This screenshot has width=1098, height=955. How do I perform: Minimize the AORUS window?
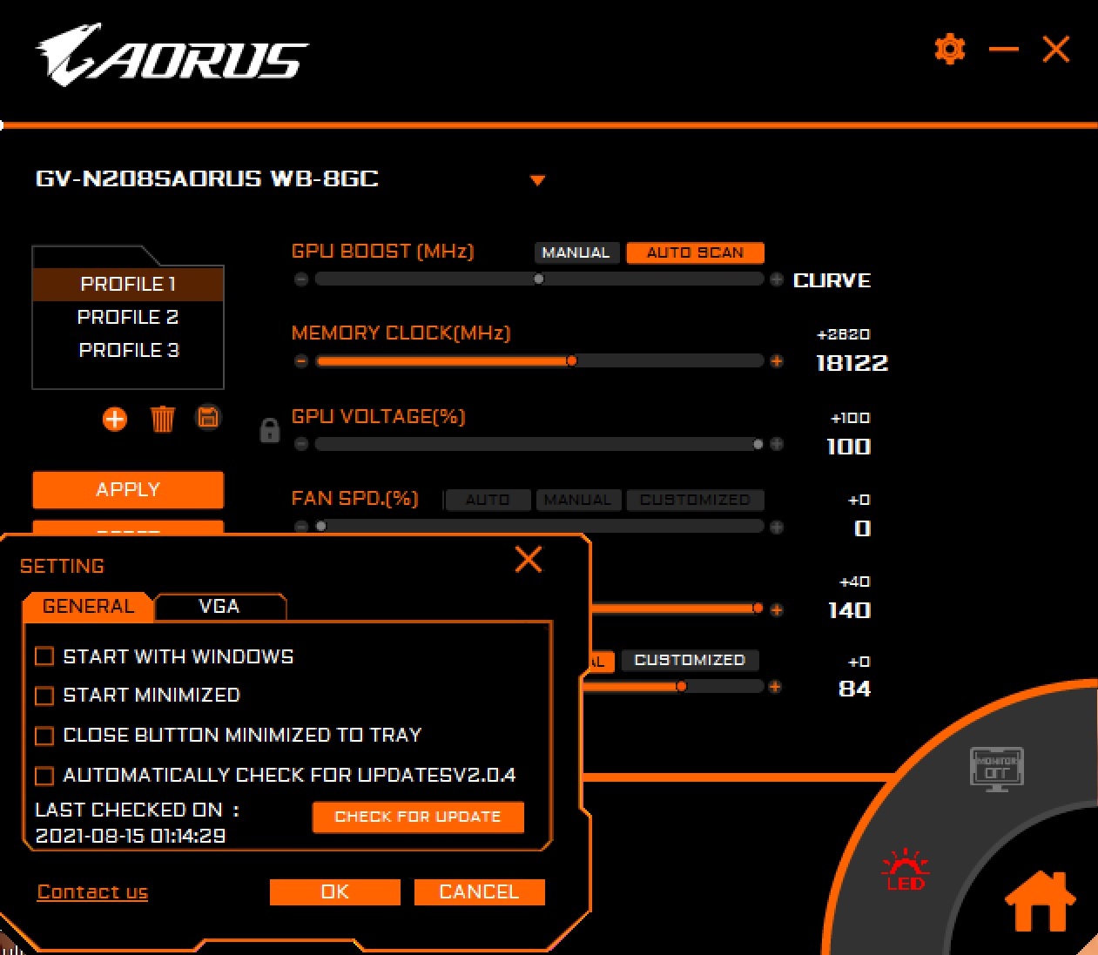[x=1004, y=49]
